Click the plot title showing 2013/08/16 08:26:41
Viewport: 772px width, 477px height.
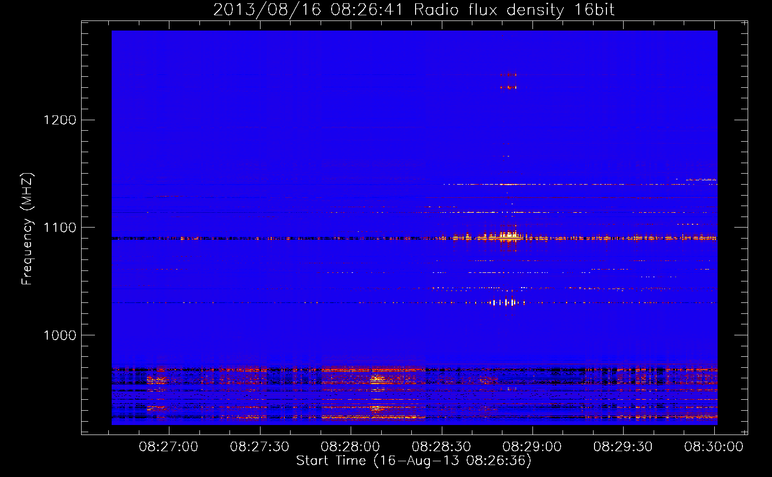414,10
